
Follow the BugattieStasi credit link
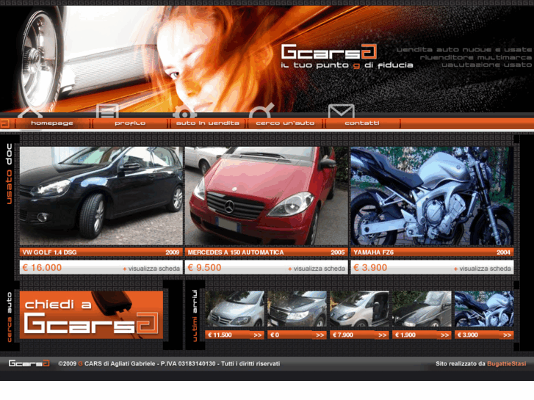pyautogui.click(x=506, y=363)
